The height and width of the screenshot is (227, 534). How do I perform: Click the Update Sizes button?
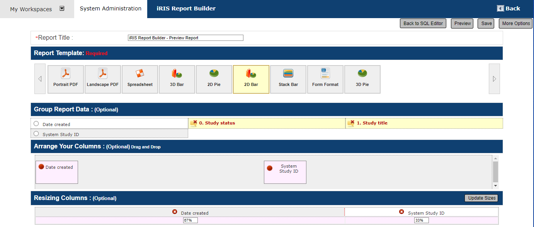click(x=481, y=198)
